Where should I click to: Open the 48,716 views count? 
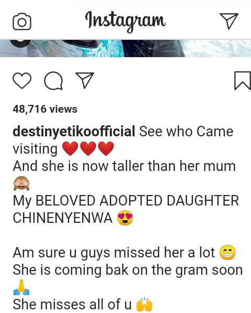[45, 109]
